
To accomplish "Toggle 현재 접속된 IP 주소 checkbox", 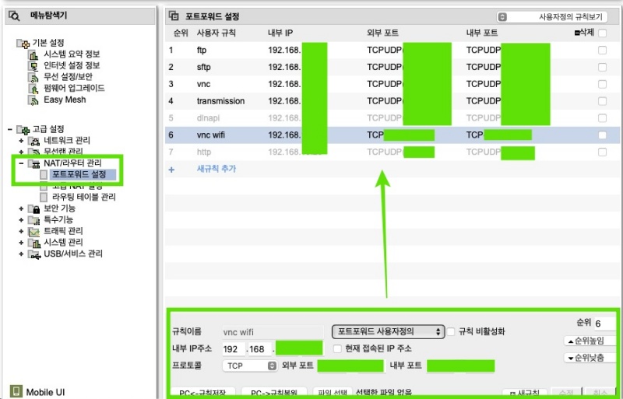I will pyautogui.click(x=337, y=348).
